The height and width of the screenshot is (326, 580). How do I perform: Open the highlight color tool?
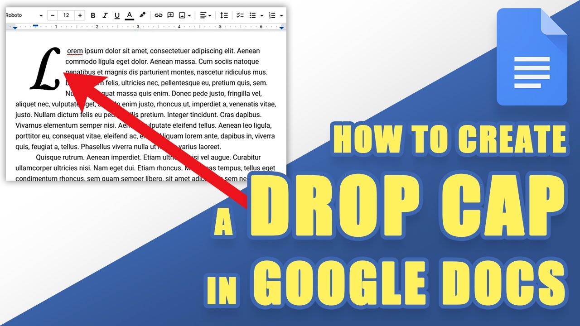tap(142, 15)
